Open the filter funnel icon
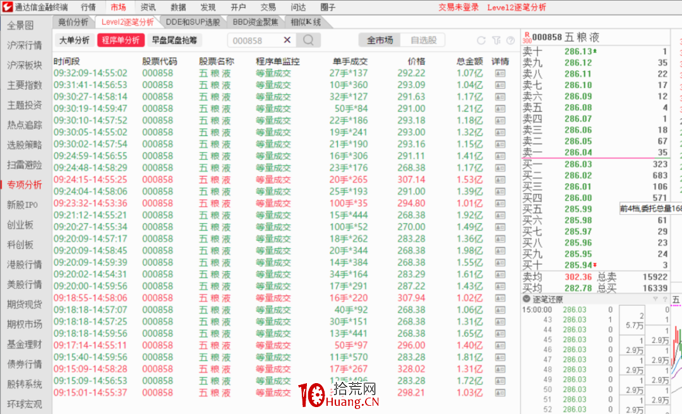The width and height of the screenshot is (682, 414). (496, 40)
